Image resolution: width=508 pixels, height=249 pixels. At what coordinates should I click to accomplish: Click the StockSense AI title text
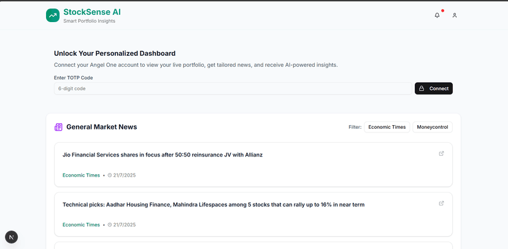point(92,12)
